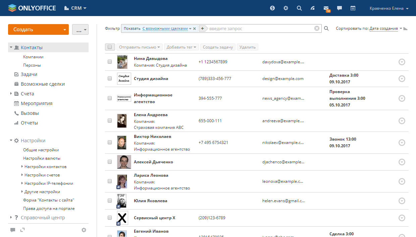Click the magnifier icon next to filter field
Image resolution: width=416 pixels, height=237 pixels.
326,29
